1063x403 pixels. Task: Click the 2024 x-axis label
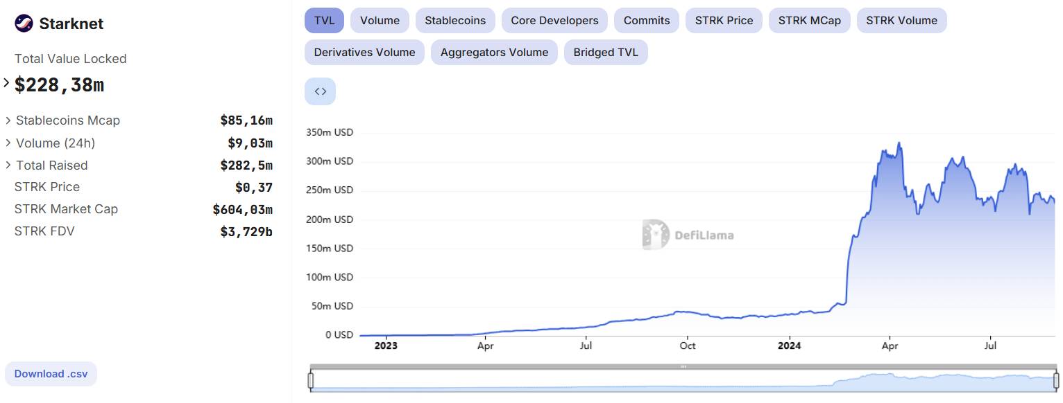coord(790,346)
